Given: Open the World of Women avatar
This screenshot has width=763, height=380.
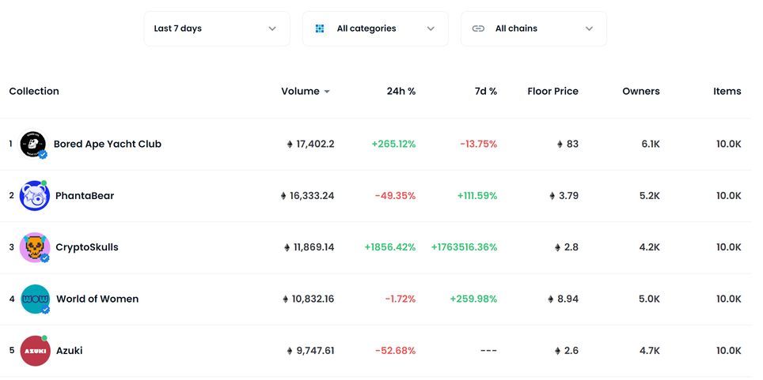Looking at the screenshot, I should 35,299.
